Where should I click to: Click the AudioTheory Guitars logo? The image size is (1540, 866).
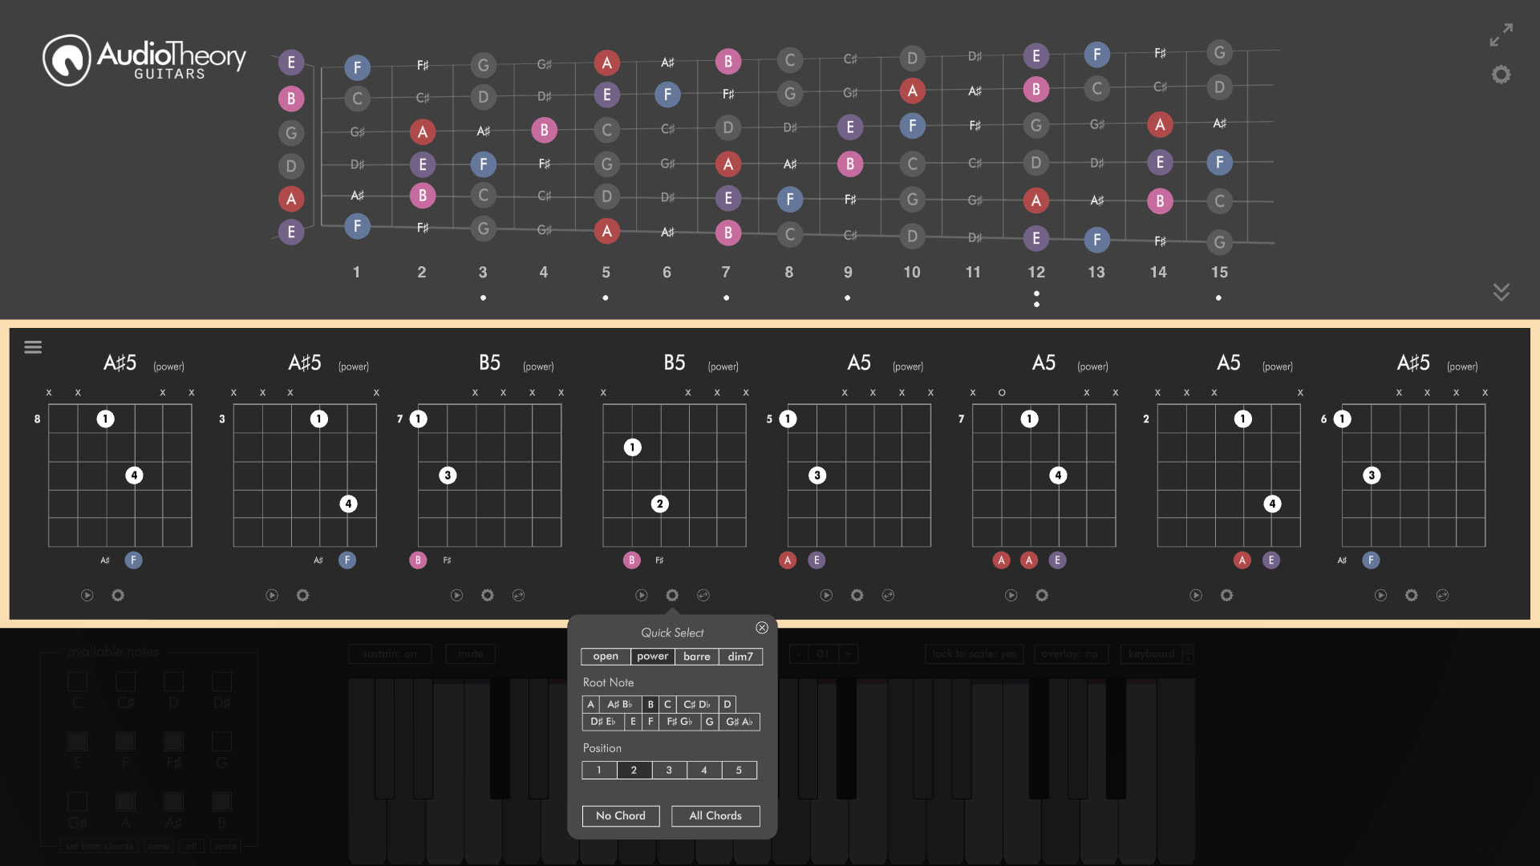[144, 60]
